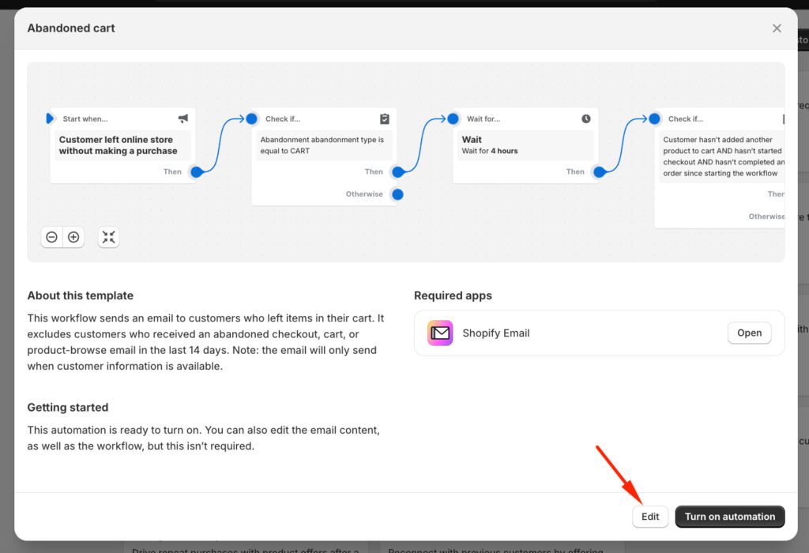Click the megaphone icon on Start when node
The image size is (809, 553).
click(x=183, y=118)
